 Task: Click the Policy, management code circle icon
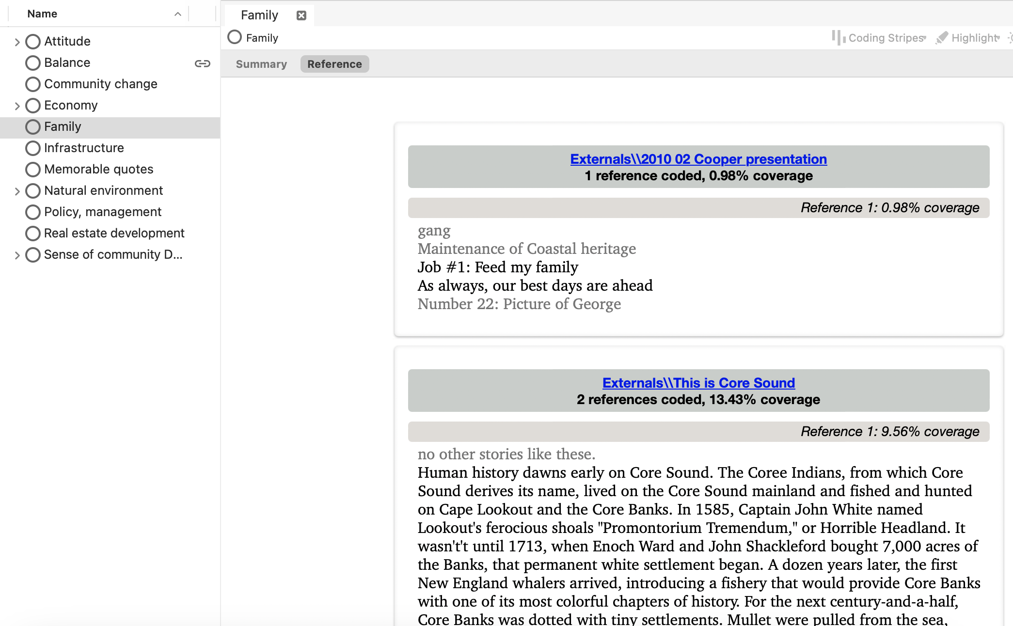[33, 212]
